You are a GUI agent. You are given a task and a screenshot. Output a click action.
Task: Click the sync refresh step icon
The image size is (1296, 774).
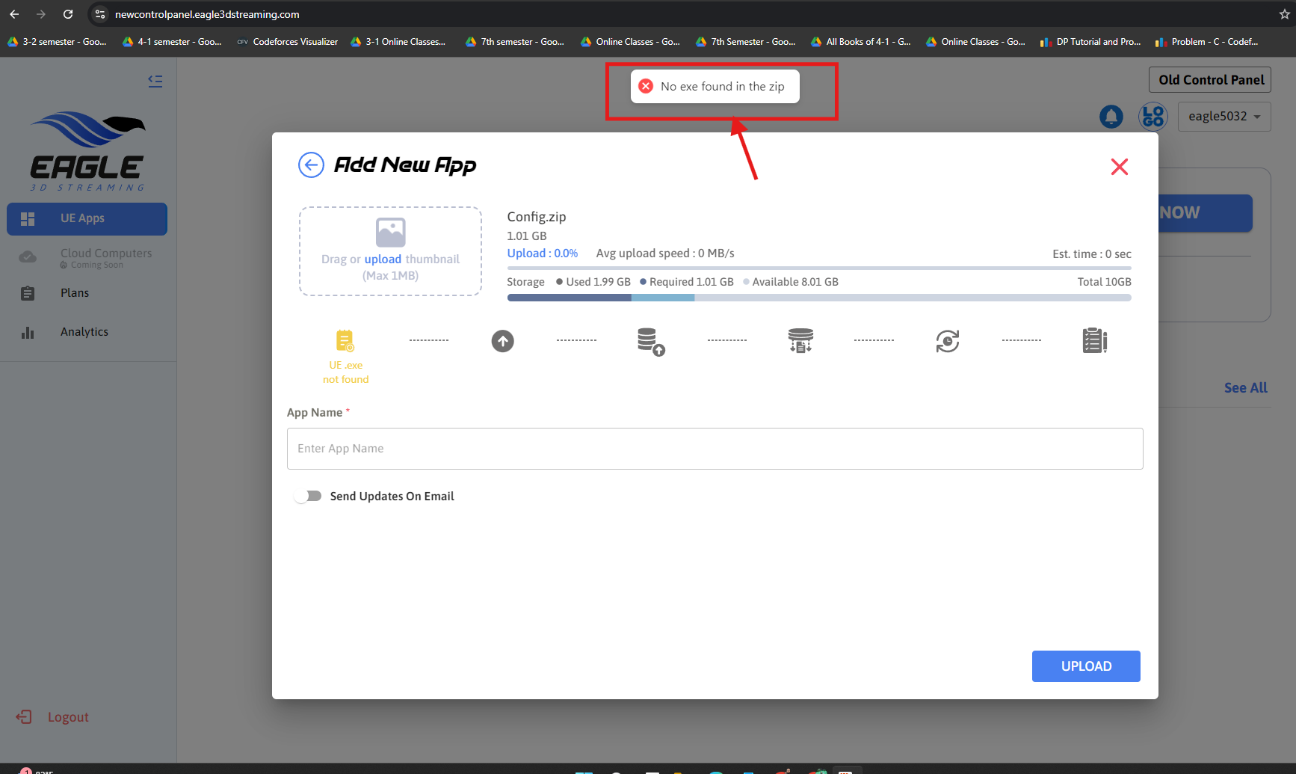pos(947,341)
